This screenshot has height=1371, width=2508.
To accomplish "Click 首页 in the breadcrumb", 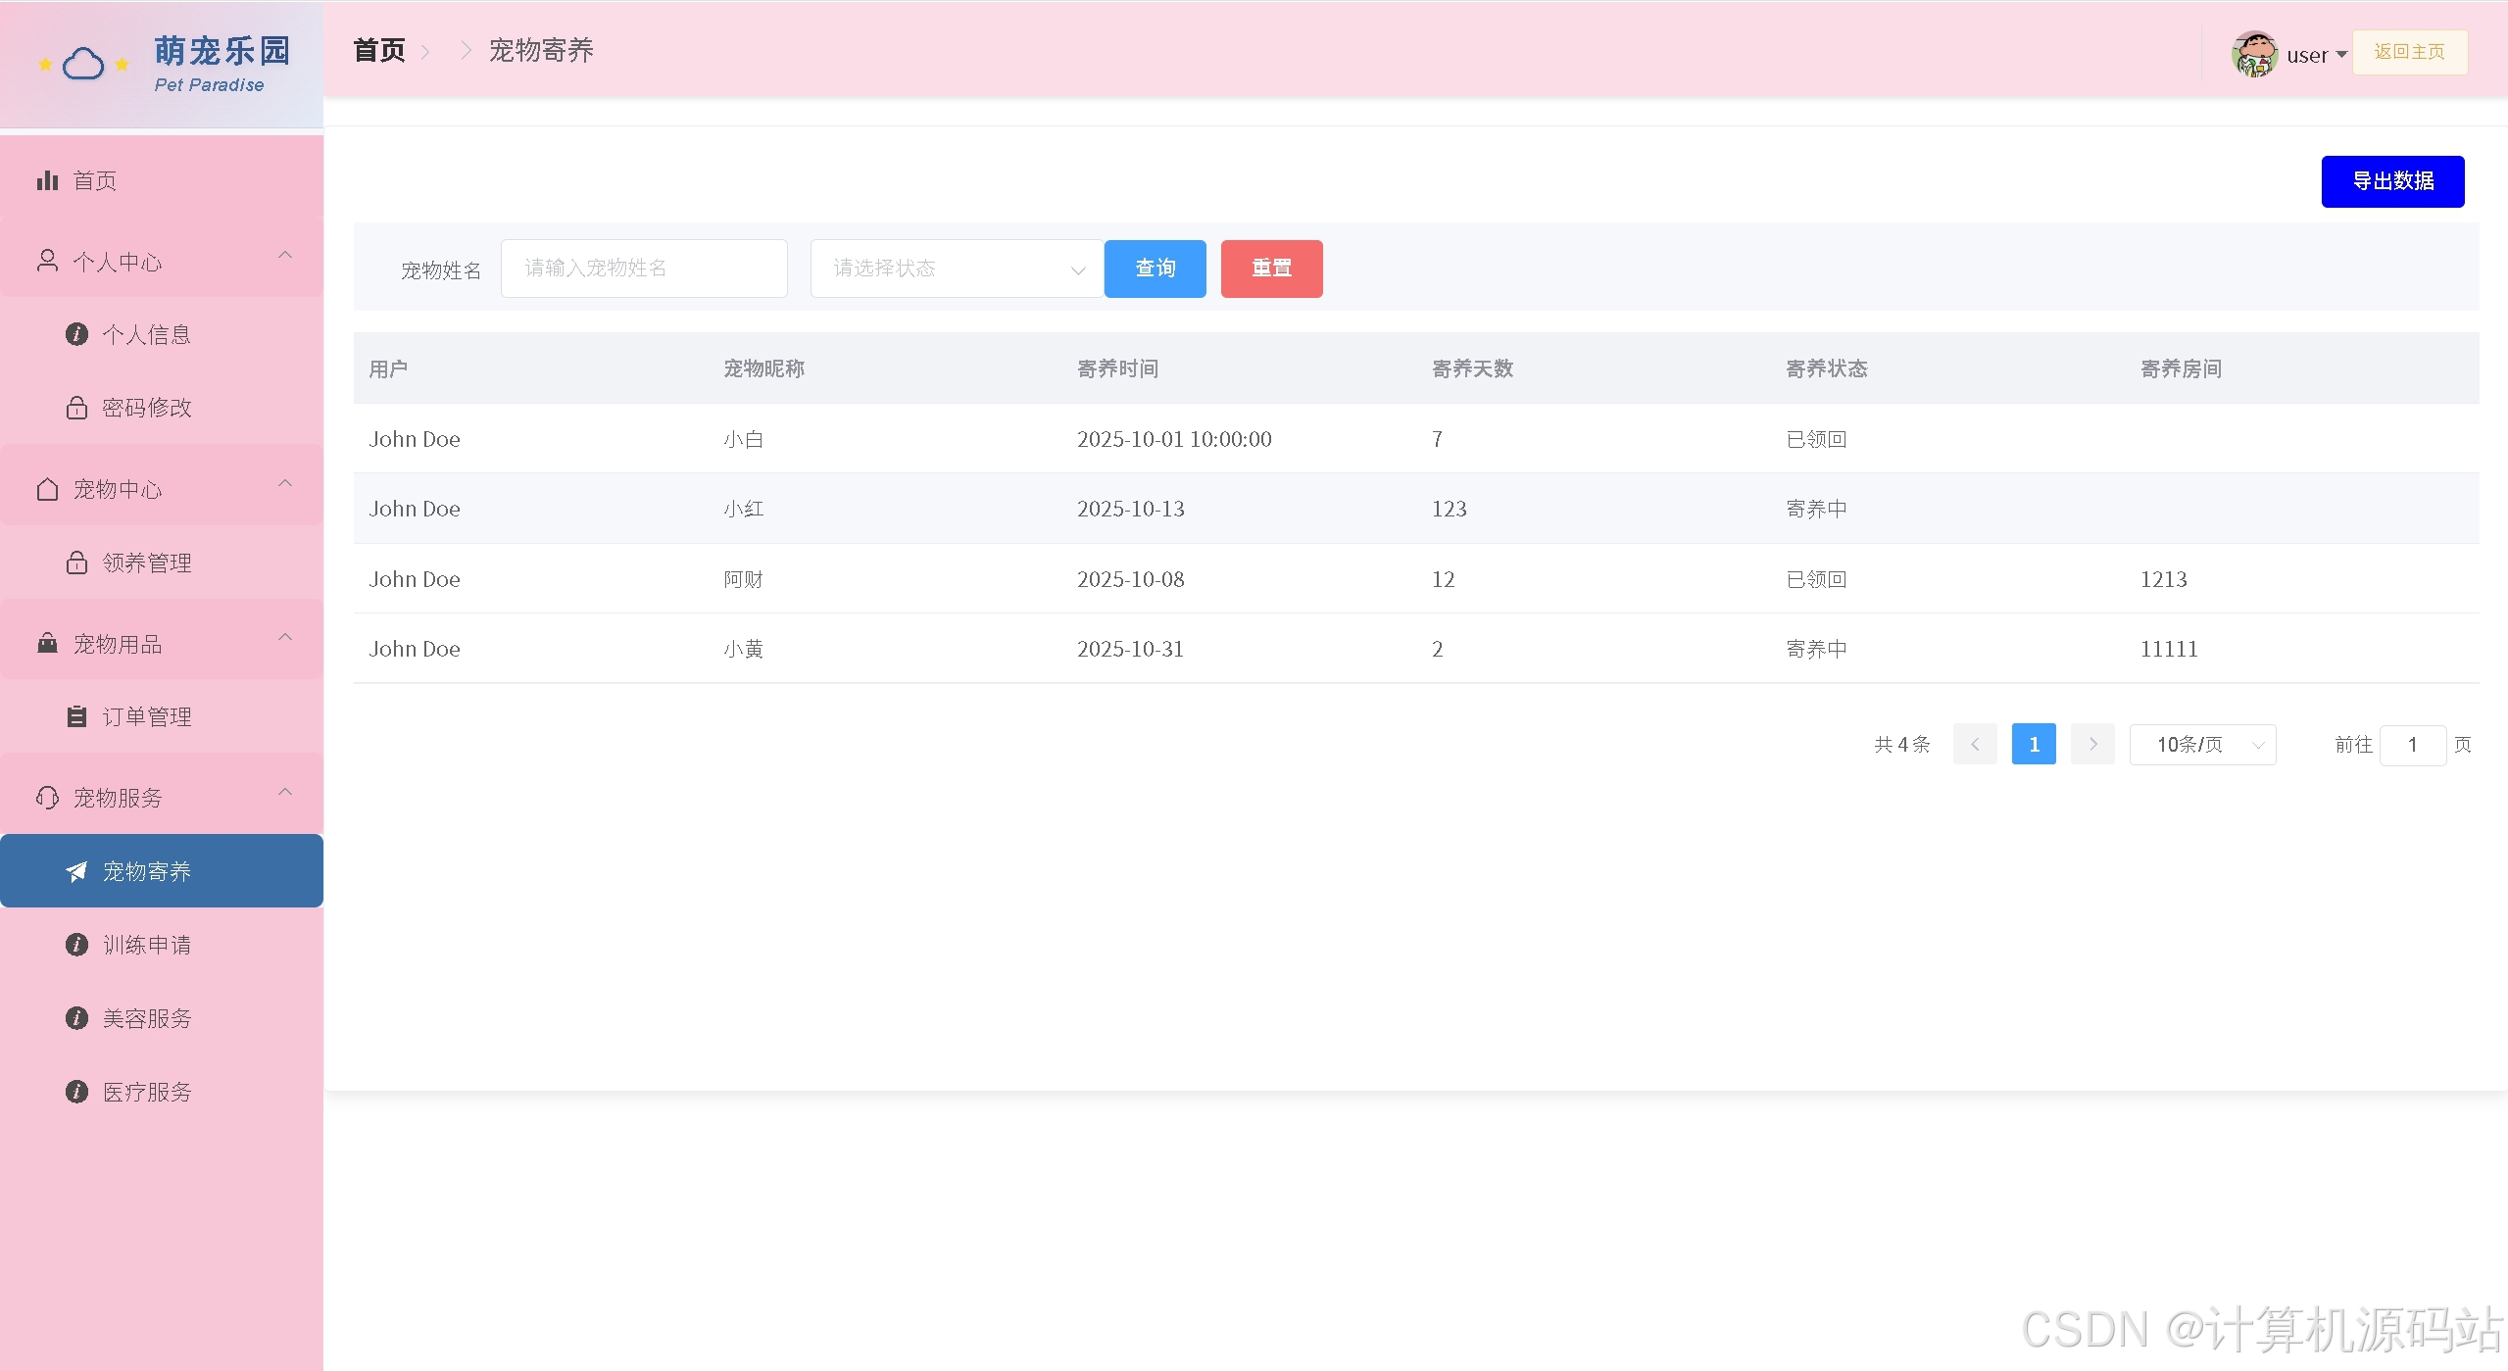I will tap(379, 50).
